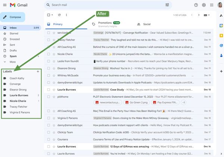Expand the More section in sidebar
Image resolution: width=224 pixels, height=157 pixels.
[x=13, y=62]
